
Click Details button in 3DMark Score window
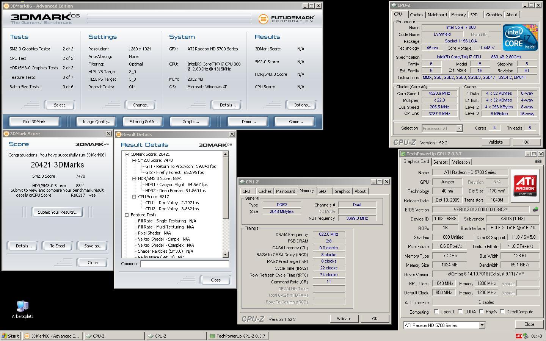click(24, 246)
